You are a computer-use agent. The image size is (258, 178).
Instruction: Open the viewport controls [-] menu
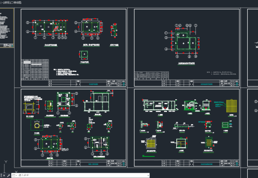(1, 2)
